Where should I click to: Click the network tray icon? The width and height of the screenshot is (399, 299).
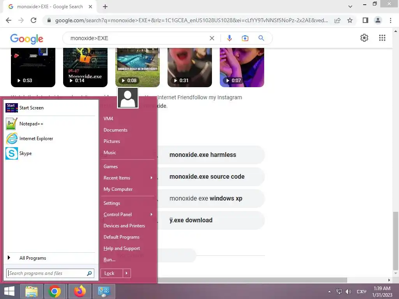click(x=339, y=292)
